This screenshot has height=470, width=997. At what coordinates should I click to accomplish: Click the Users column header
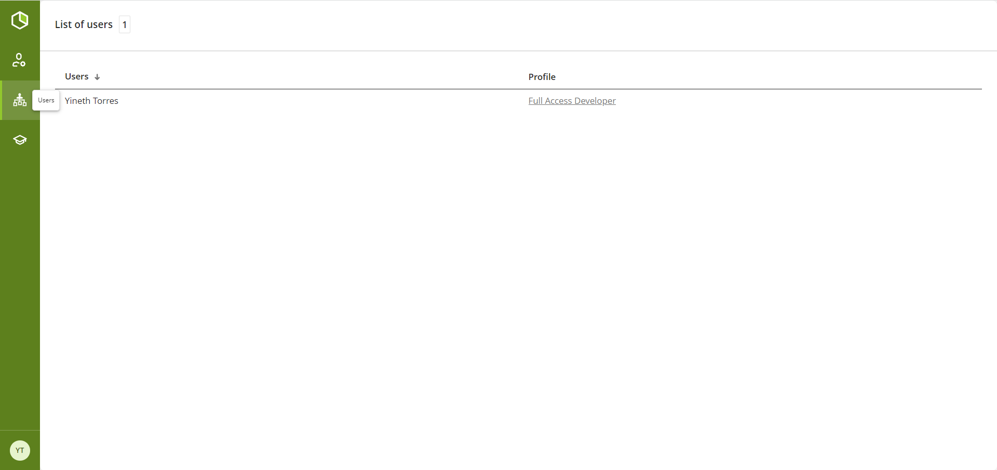[77, 76]
